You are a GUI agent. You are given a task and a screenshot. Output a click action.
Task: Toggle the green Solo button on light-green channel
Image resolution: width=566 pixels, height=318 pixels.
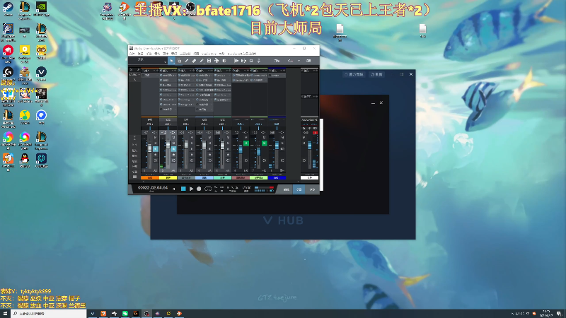coord(264,143)
